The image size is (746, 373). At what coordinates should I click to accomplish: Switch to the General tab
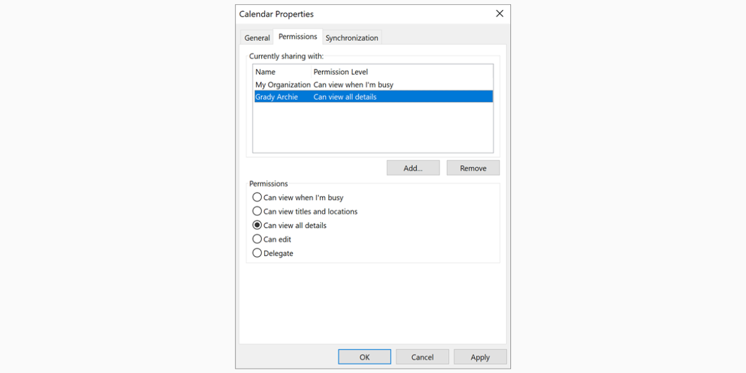(257, 37)
